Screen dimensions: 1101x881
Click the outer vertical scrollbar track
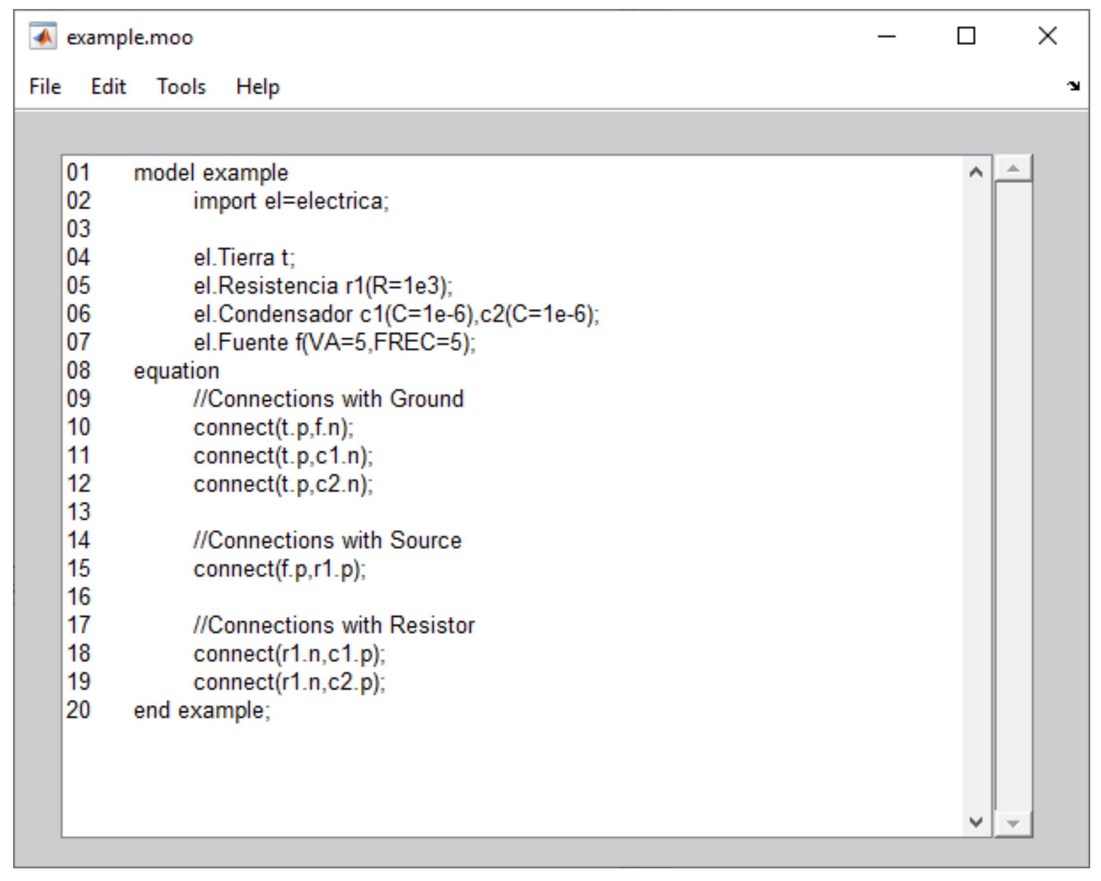pyautogui.click(x=1014, y=495)
